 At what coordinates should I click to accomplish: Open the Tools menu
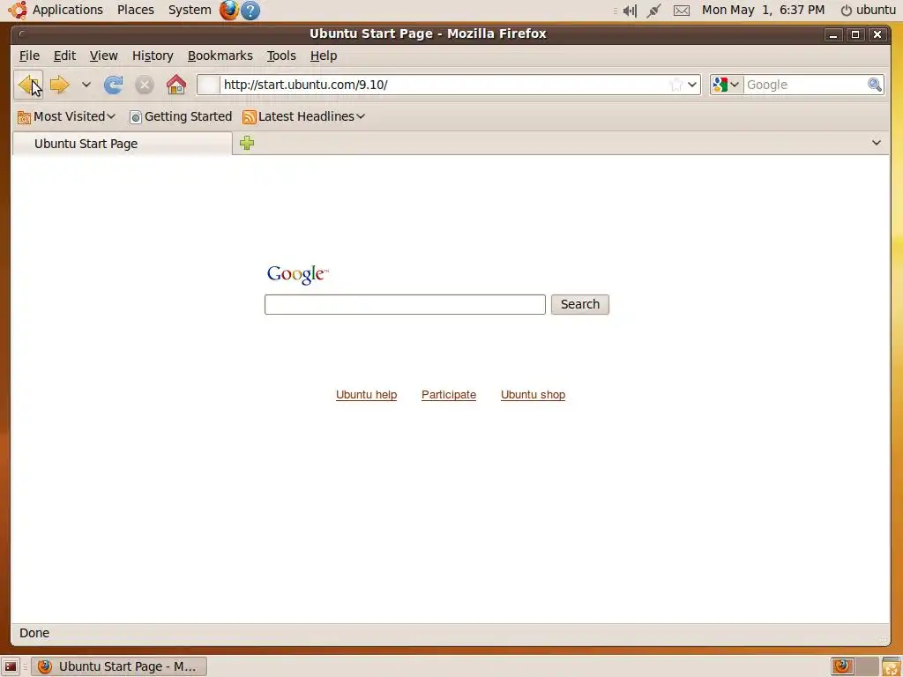281,56
